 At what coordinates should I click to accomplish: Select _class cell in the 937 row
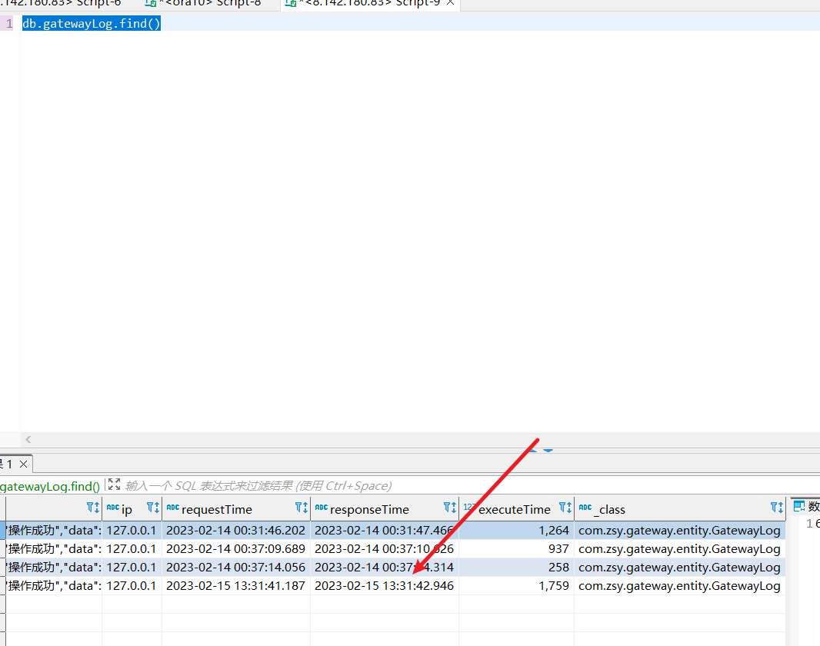point(680,549)
